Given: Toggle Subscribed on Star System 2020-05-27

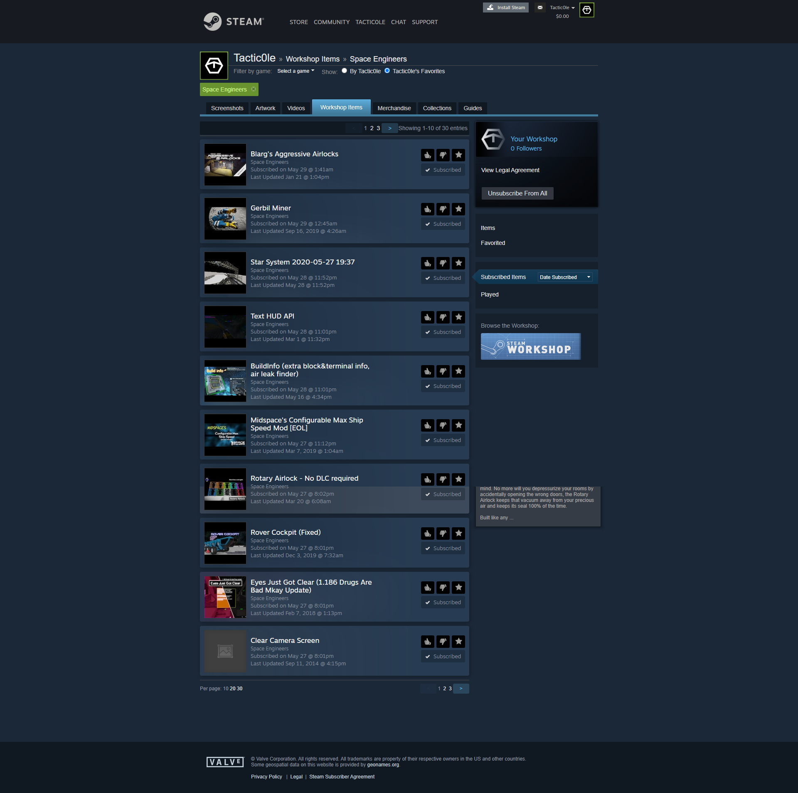Looking at the screenshot, I should 443,278.
